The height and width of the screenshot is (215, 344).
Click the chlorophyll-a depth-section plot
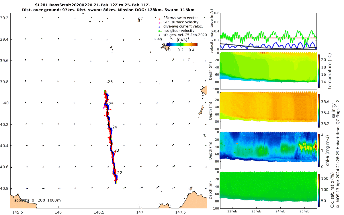click(x=268, y=150)
